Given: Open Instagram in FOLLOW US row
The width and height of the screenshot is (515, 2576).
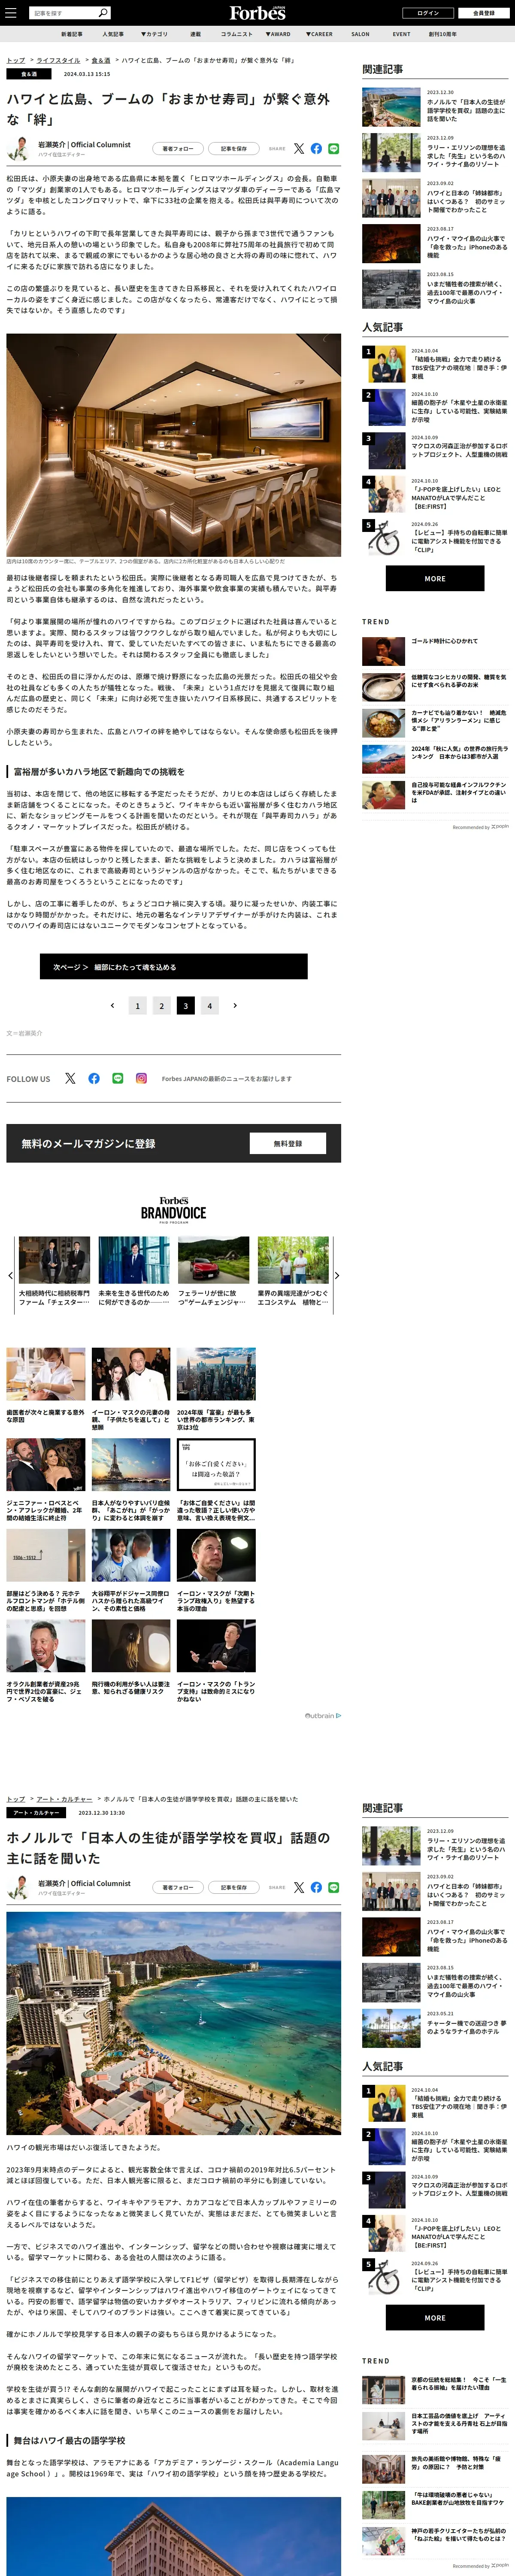Looking at the screenshot, I should (141, 1078).
